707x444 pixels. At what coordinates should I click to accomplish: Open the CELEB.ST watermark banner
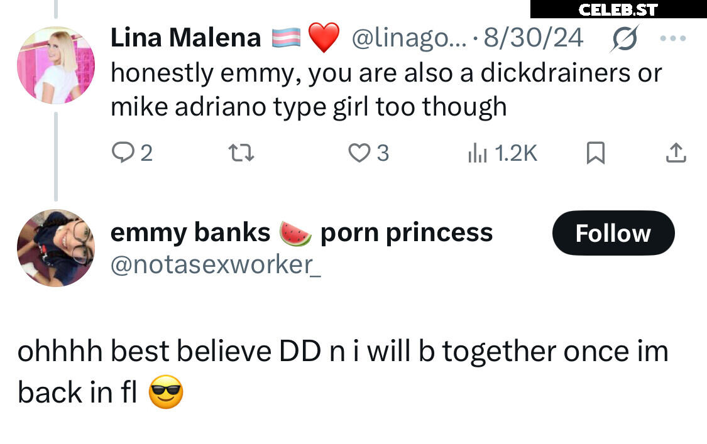click(x=618, y=9)
